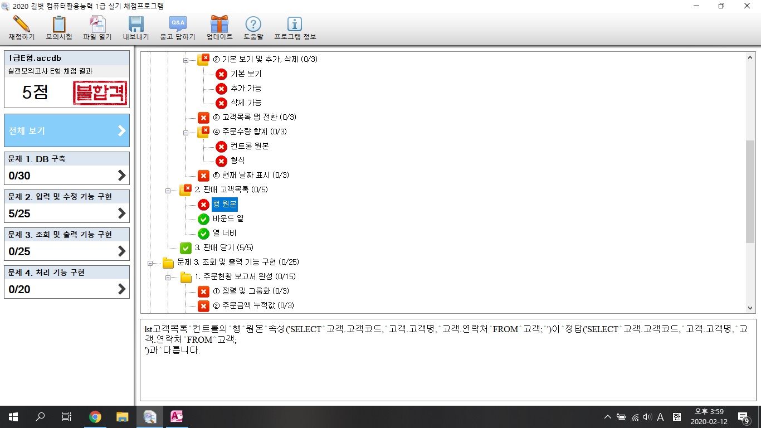The image size is (761, 428).
Task: Click the 채점하기 pencil icon
Action: pyautogui.click(x=21, y=25)
